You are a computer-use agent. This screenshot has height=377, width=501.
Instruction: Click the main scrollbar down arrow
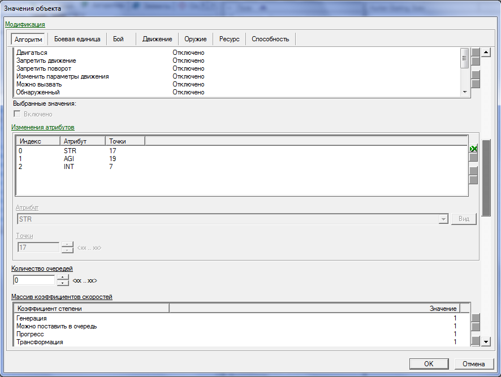(x=486, y=341)
